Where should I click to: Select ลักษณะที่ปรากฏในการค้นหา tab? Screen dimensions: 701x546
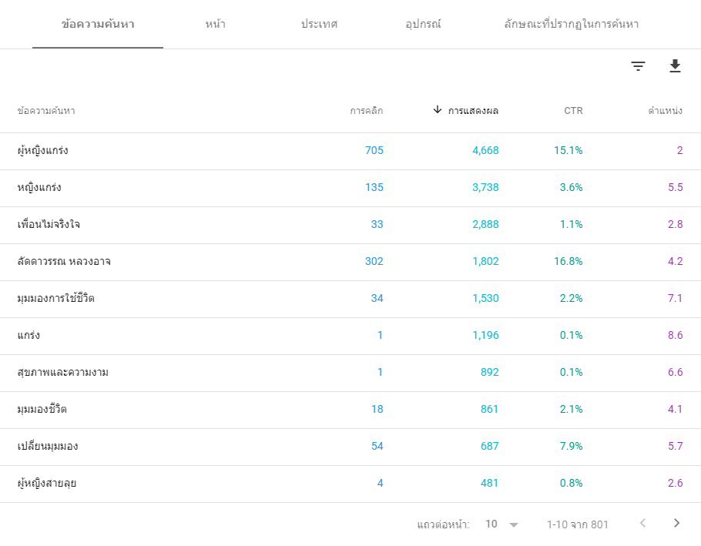point(572,24)
